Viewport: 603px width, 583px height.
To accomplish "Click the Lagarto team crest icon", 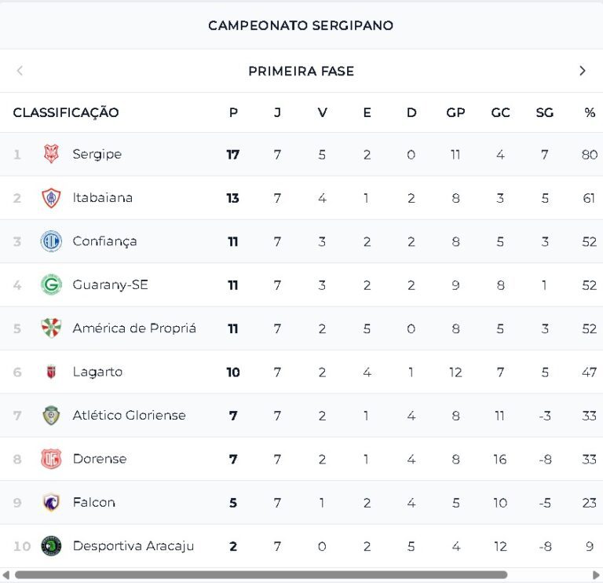I will (x=51, y=372).
